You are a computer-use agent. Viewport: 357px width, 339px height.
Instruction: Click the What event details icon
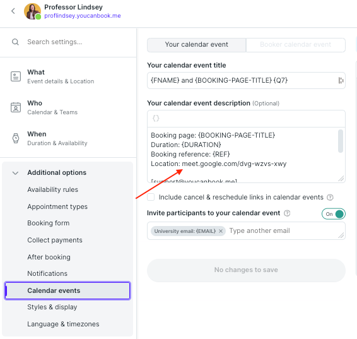pos(16,76)
